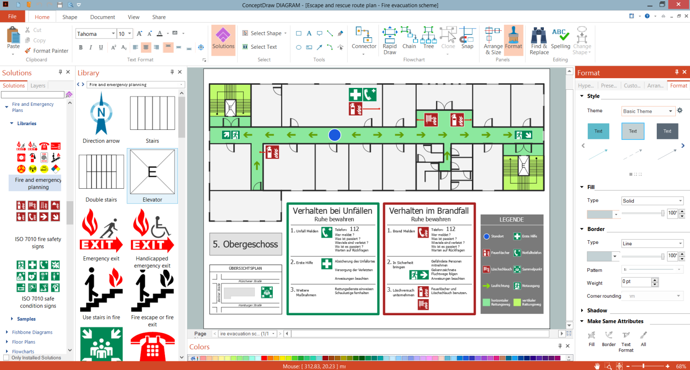This screenshot has width=690, height=370.
Task: Open Fire and emergency planning library
Action: click(38, 166)
